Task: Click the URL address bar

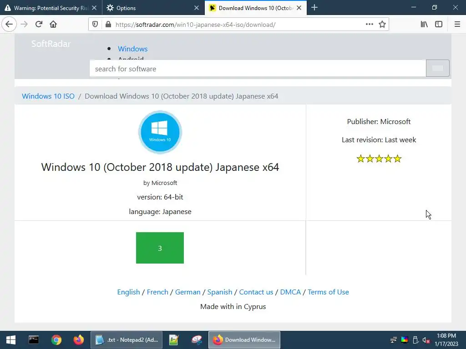Action: pyautogui.click(x=238, y=25)
